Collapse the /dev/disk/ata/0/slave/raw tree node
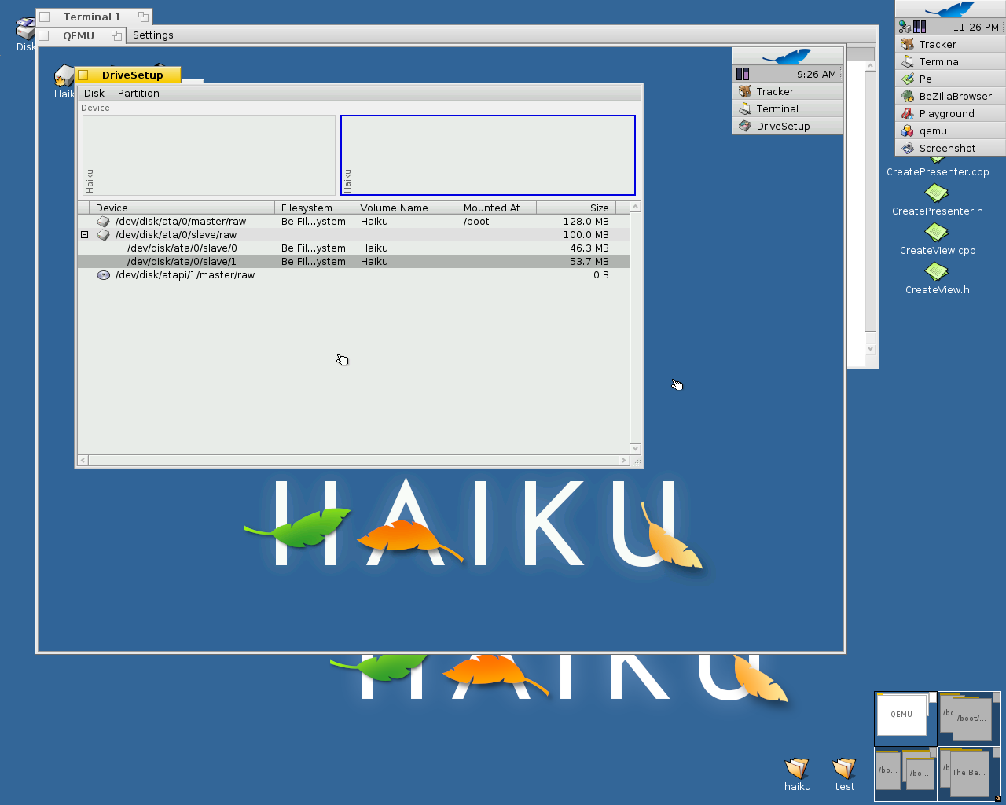The width and height of the screenshot is (1006, 805). click(x=85, y=235)
